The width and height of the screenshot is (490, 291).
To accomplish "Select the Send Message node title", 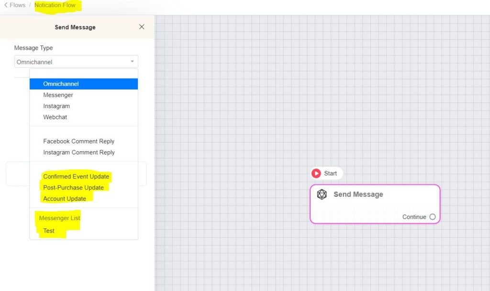I will tap(358, 194).
